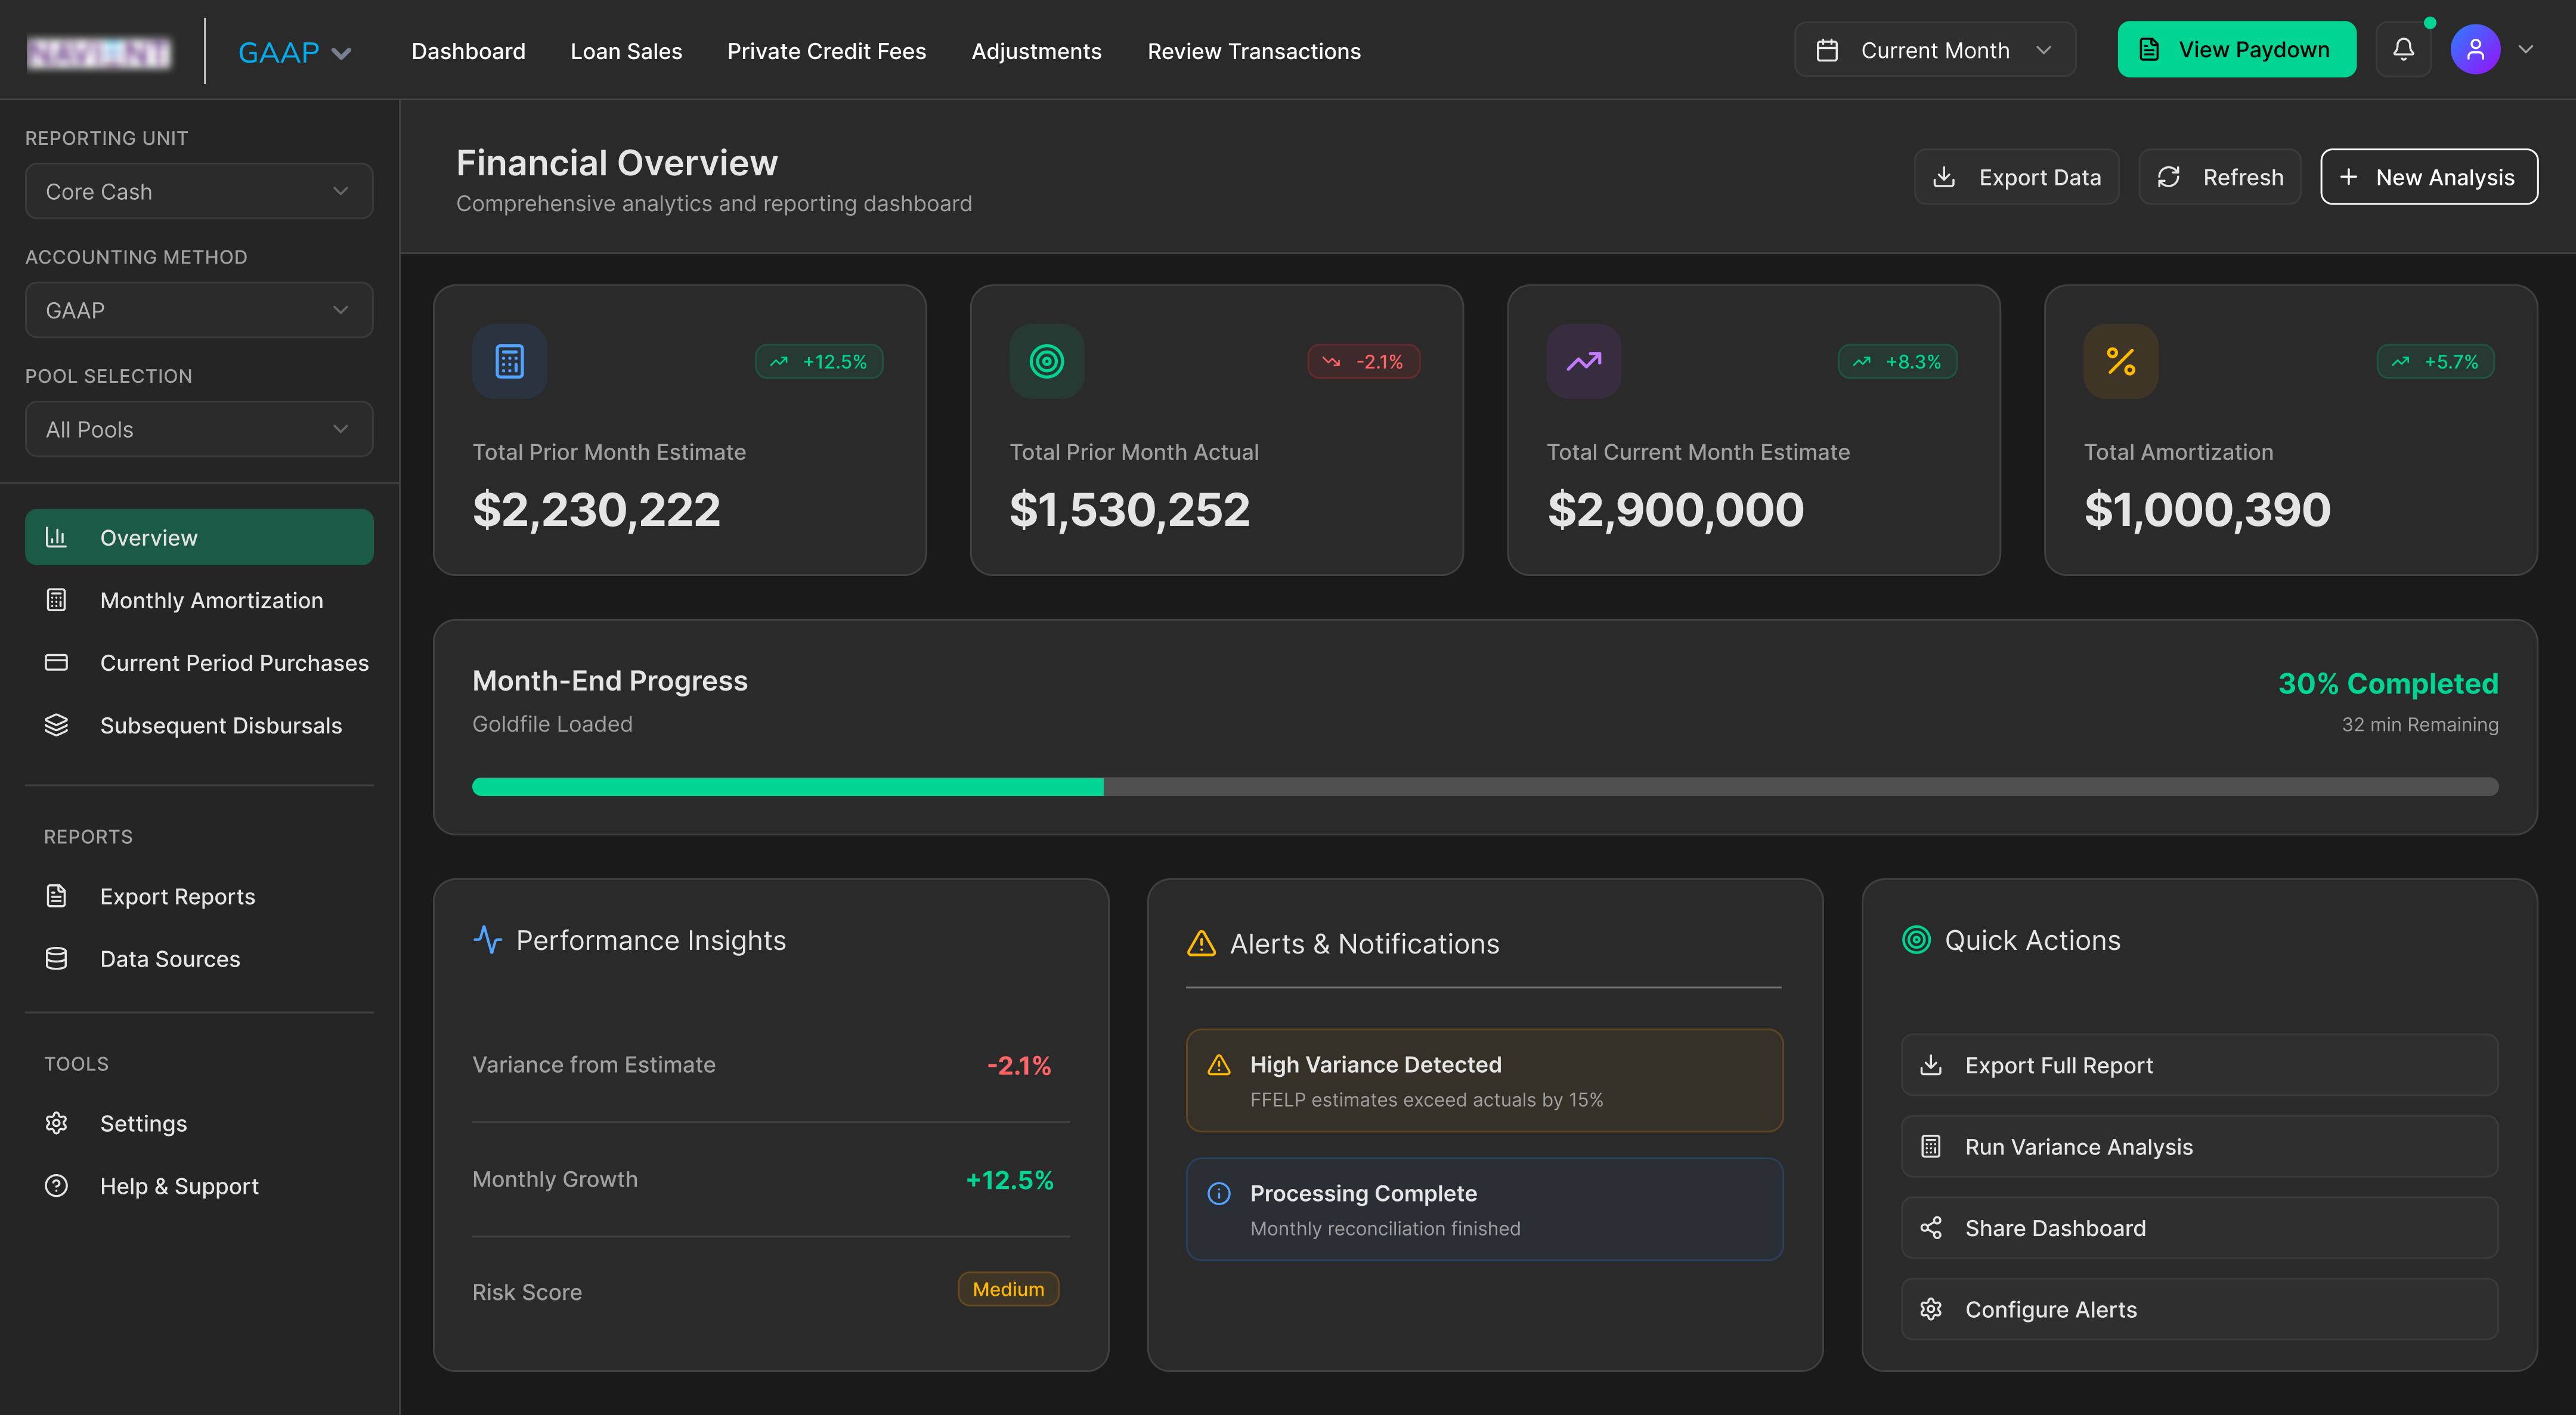
Task: Click trending arrow icon on Current Month Estimate card
Action: (x=1583, y=361)
